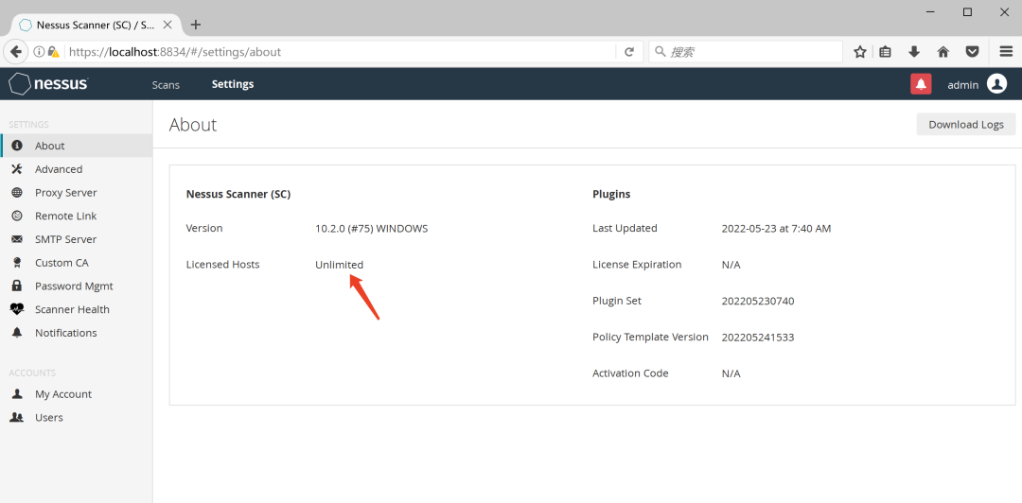The width and height of the screenshot is (1022, 503).
Task: Open the Remote Link settings
Action: pyautogui.click(x=77, y=216)
